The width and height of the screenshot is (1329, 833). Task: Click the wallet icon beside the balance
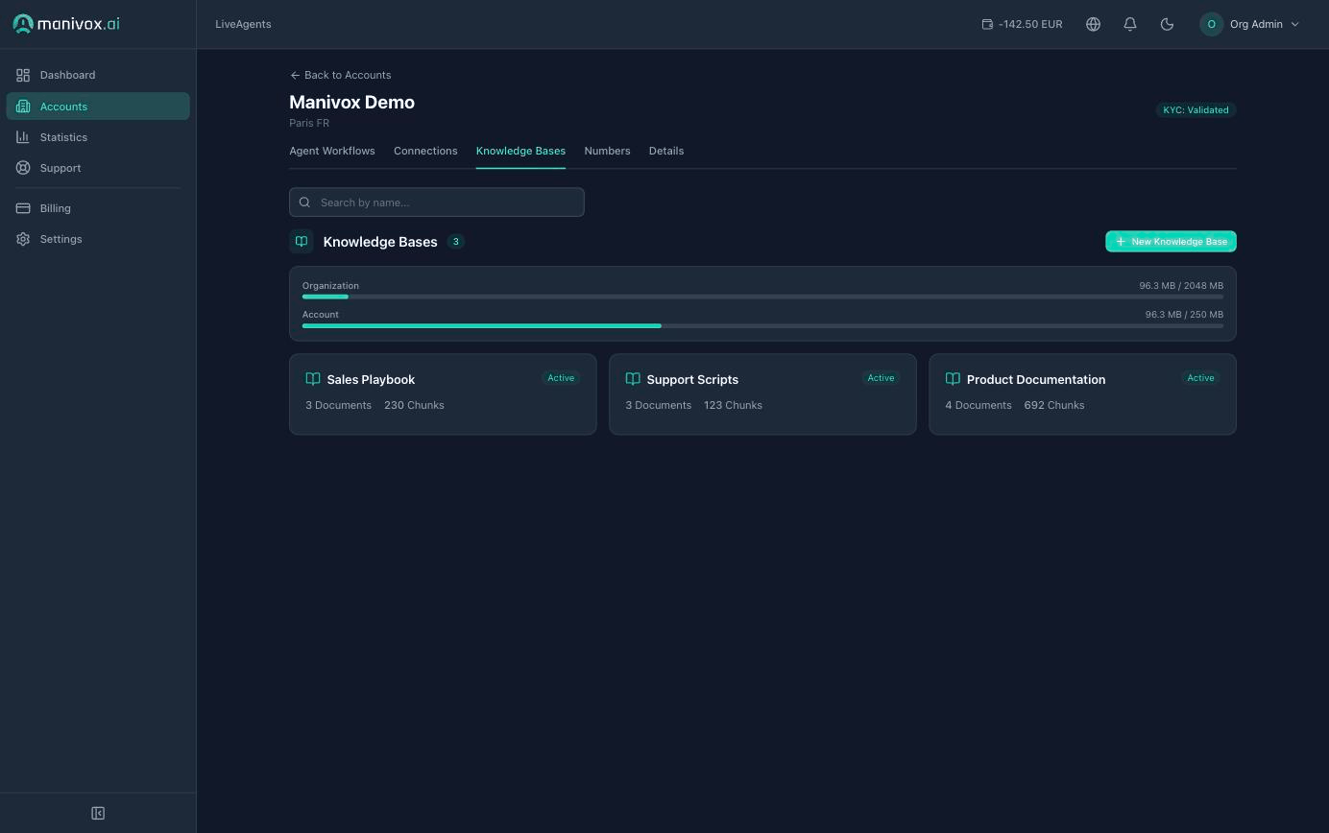tap(987, 24)
